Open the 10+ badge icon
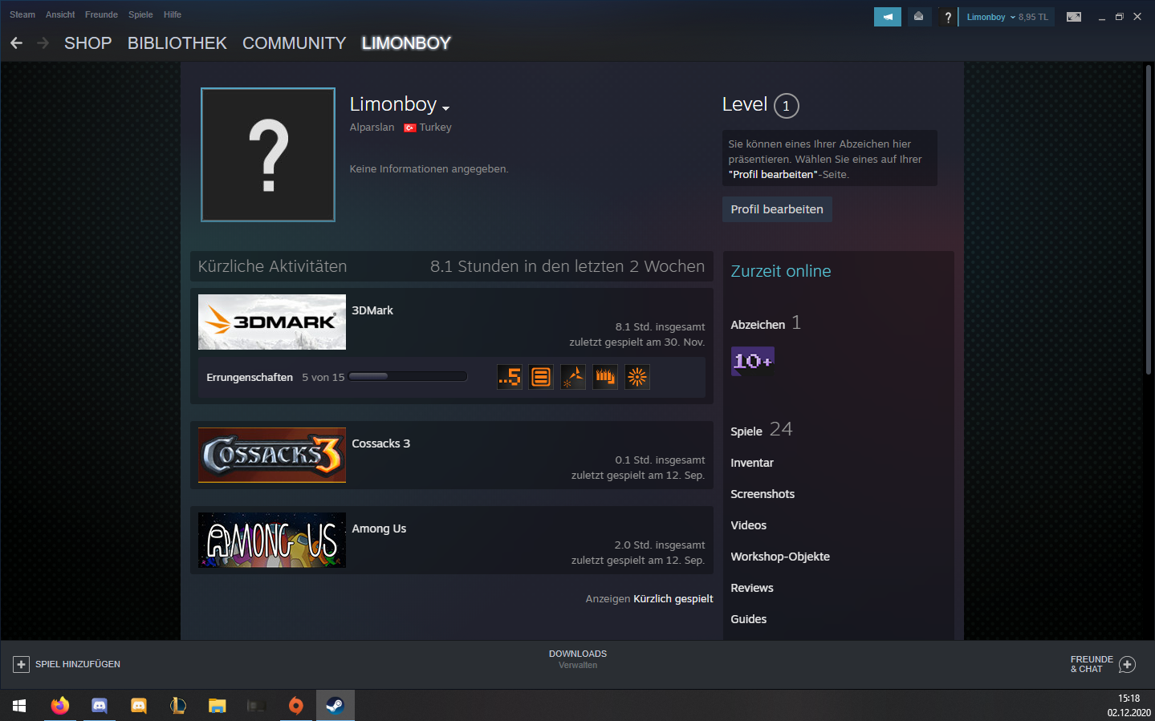Viewport: 1155px width, 721px height. (753, 361)
